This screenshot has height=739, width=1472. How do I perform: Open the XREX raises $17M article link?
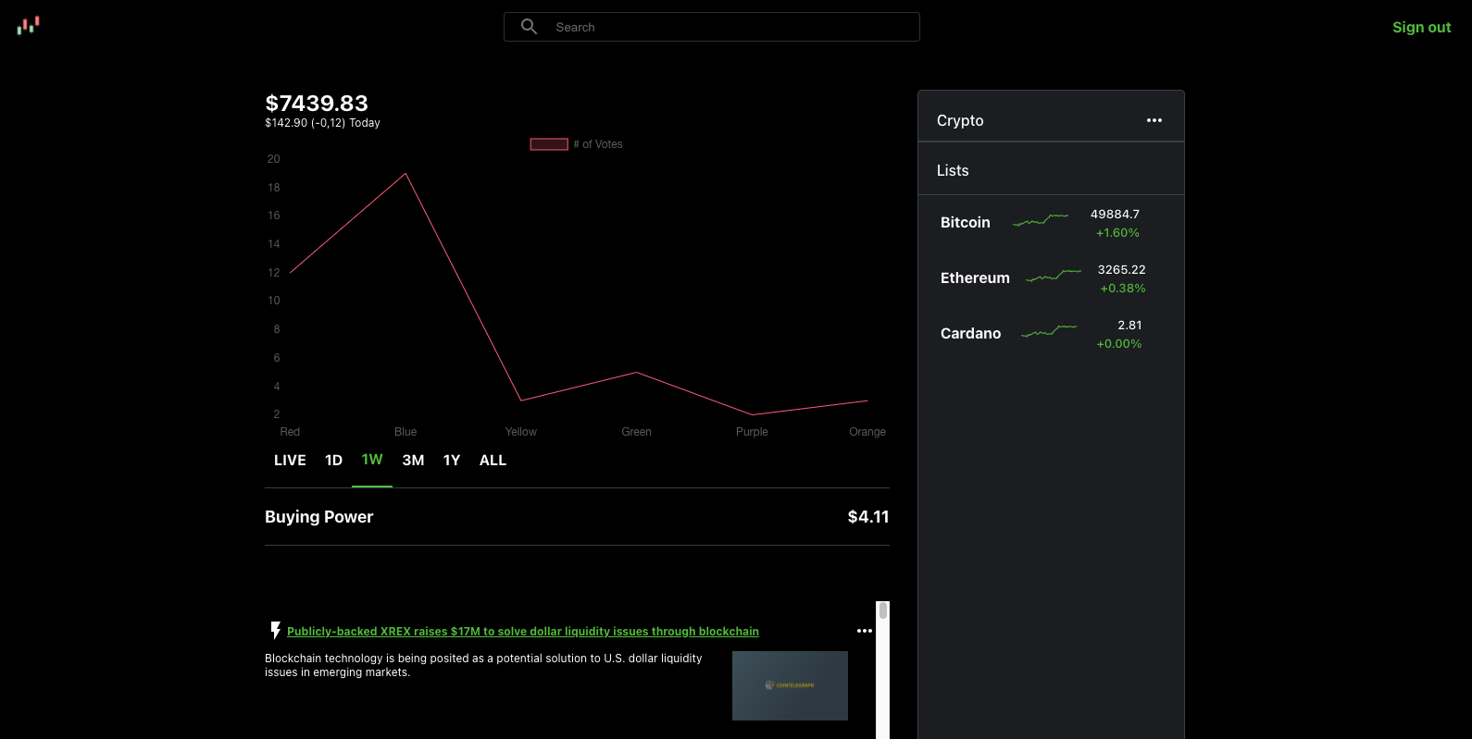pos(523,632)
